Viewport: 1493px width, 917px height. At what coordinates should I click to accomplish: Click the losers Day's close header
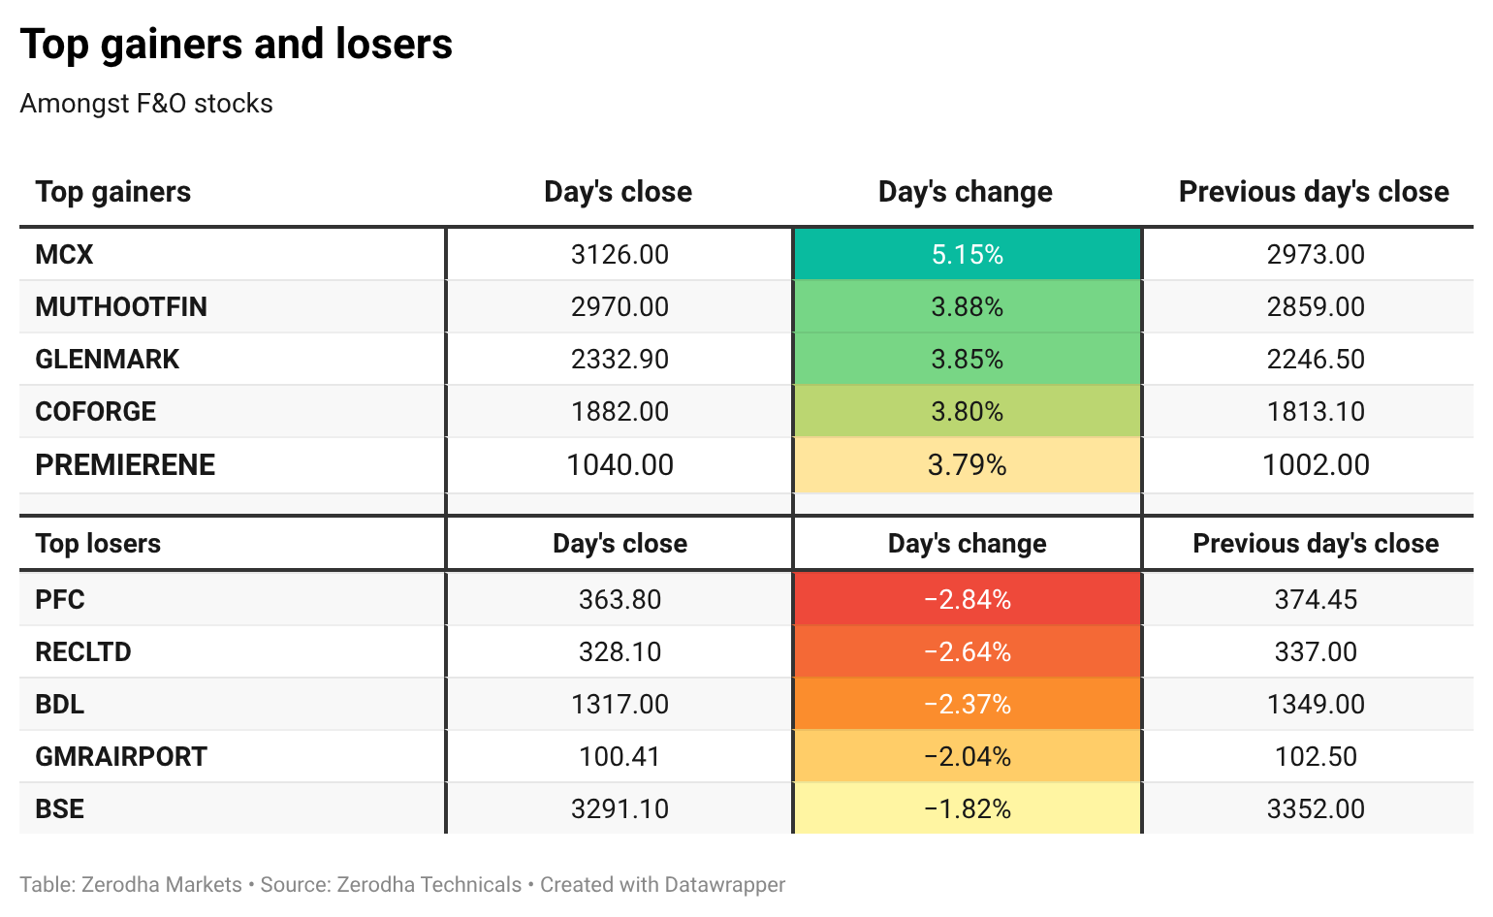[619, 543]
